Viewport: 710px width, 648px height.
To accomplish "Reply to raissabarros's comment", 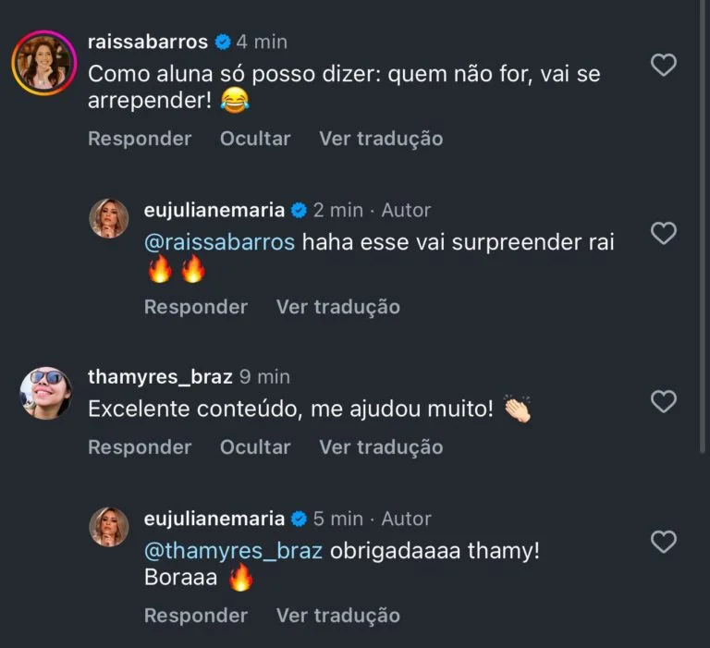I will pyautogui.click(x=140, y=139).
